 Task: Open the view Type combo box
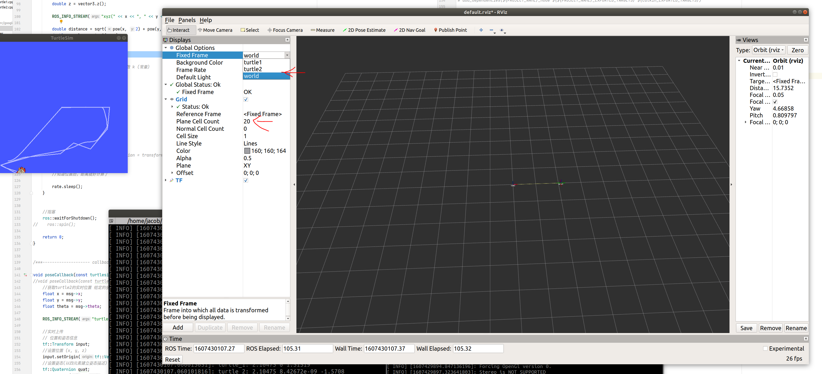[x=768, y=50]
